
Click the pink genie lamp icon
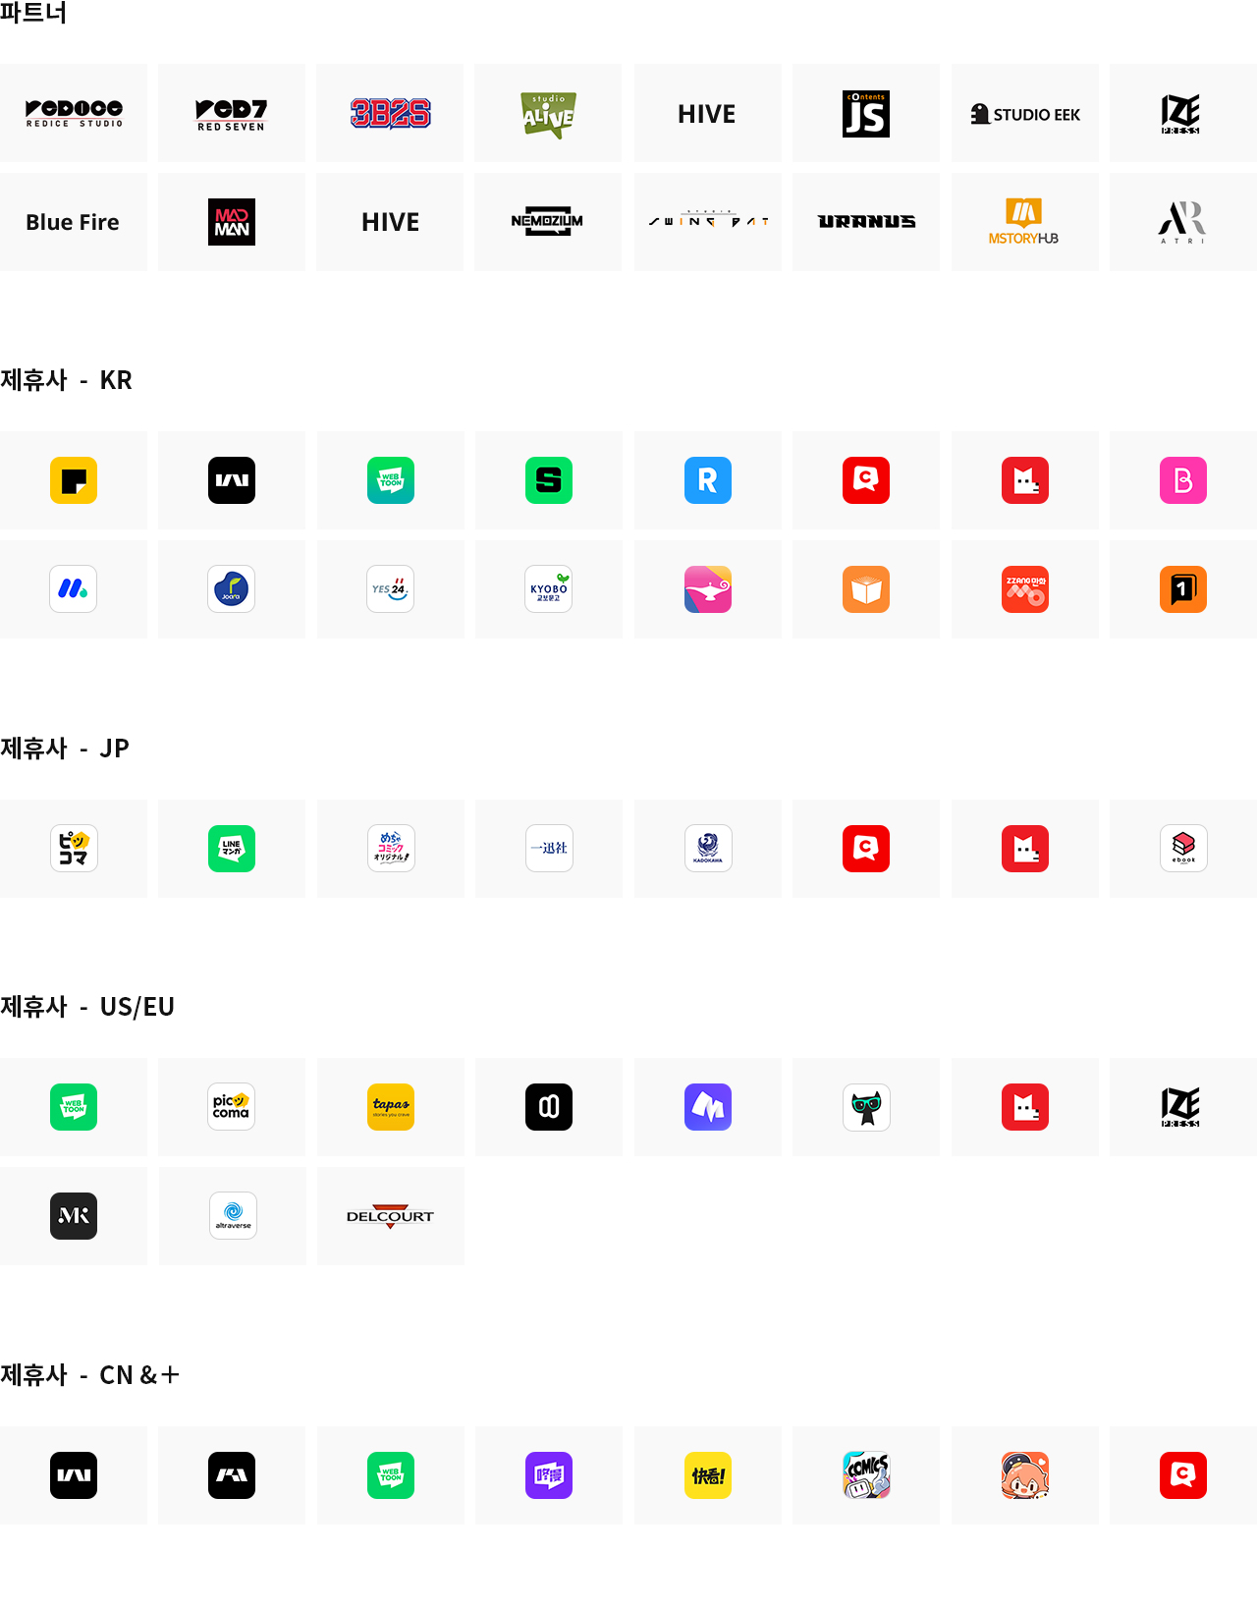point(708,589)
